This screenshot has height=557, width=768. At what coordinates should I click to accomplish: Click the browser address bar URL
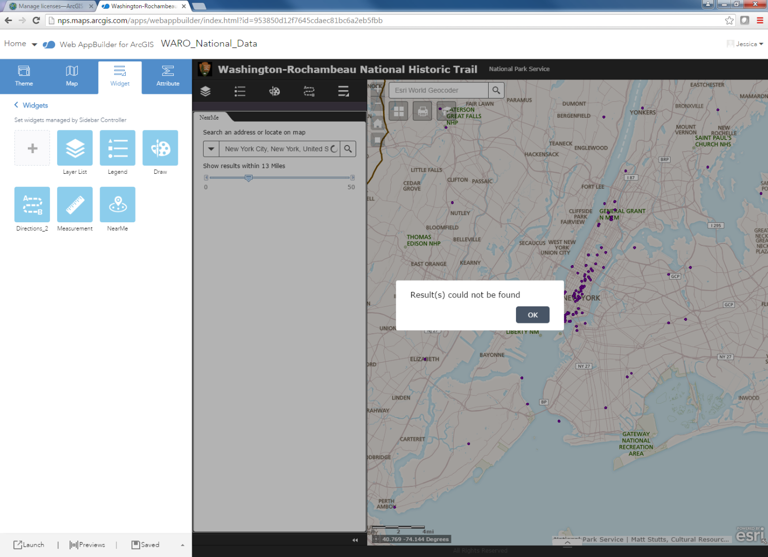(x=220, y=21)
